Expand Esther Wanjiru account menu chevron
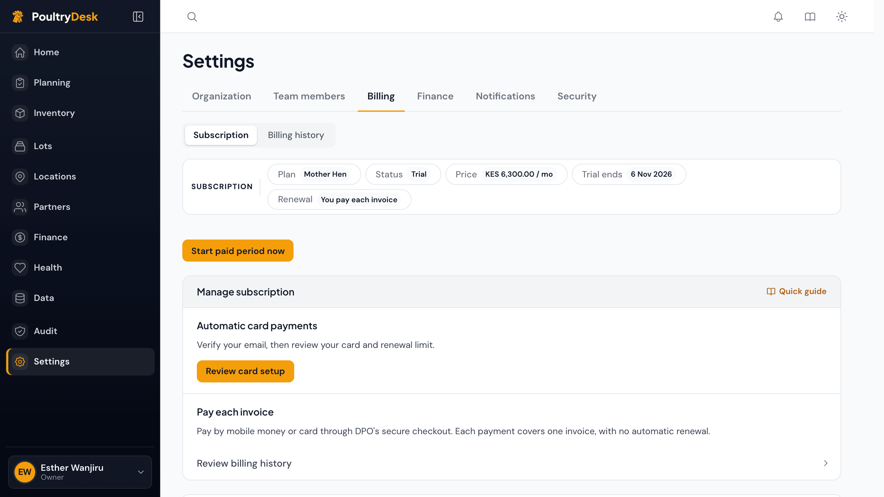The height and width of the screenshot is (497, 884). (141, 472)
